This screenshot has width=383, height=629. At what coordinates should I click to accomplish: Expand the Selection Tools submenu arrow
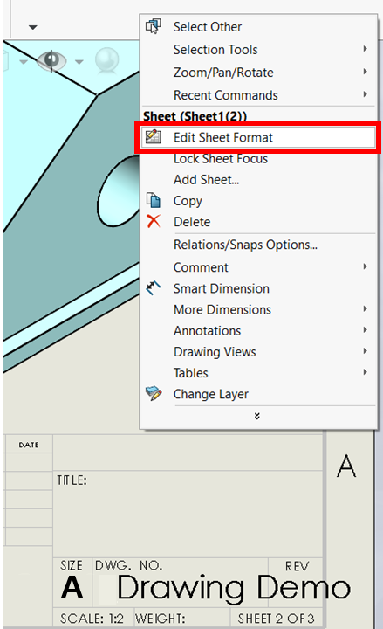(x=365, y=49)
